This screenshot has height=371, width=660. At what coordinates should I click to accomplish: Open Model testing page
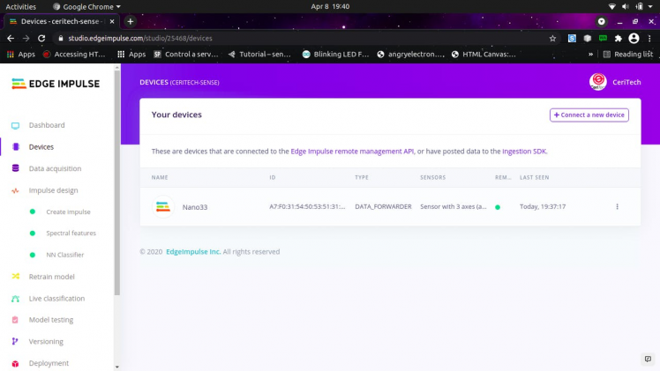click(x=51, y=320)
